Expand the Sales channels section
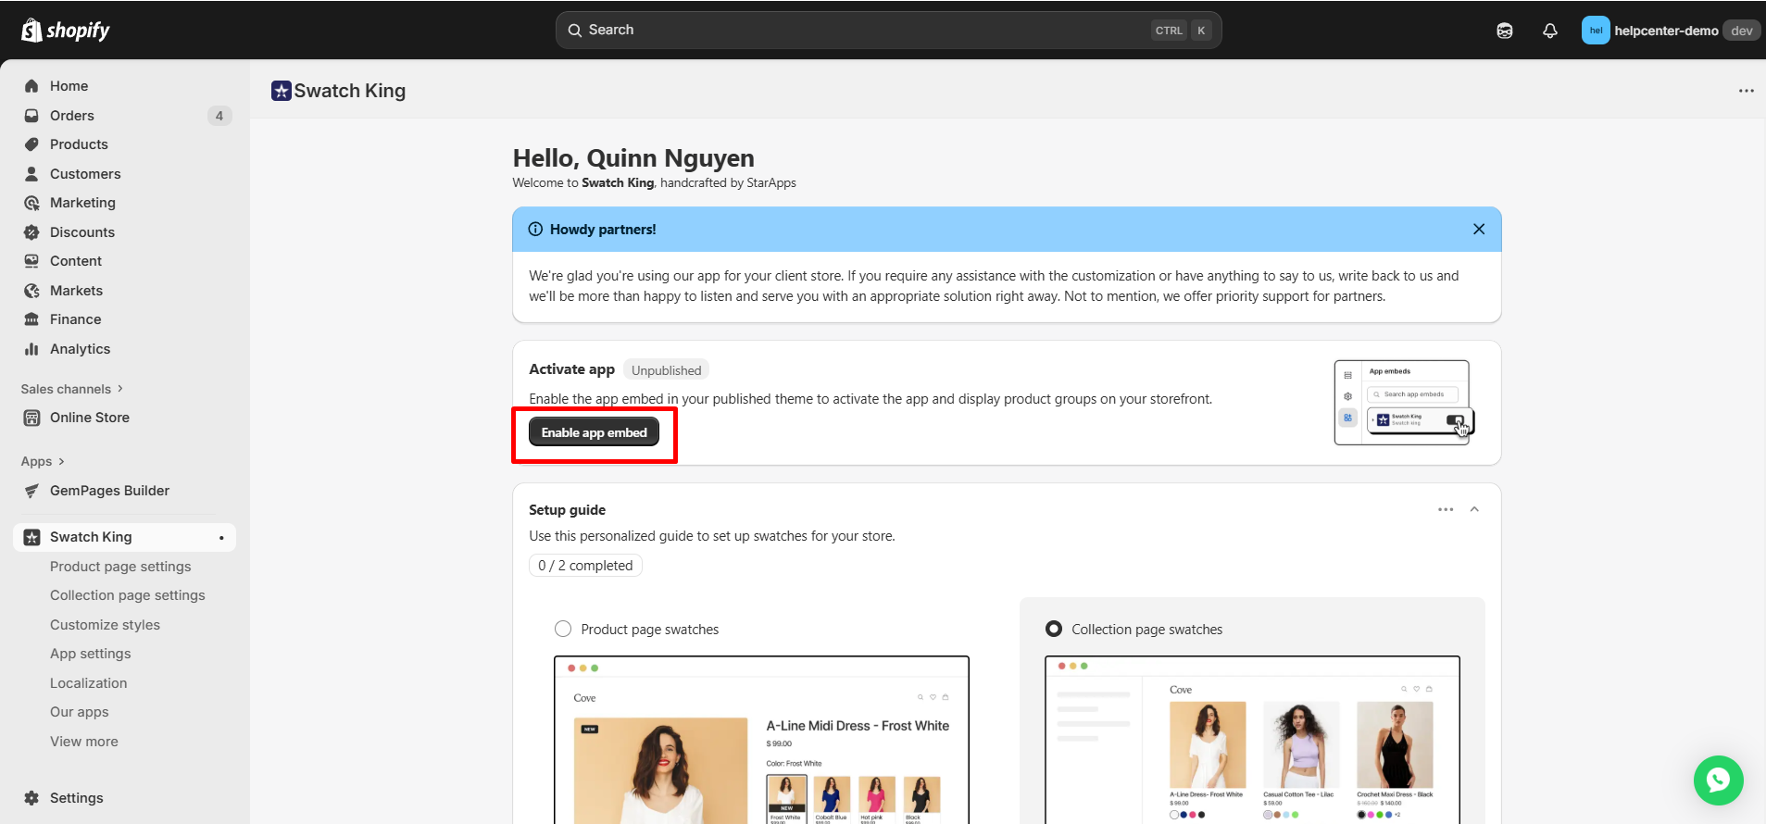 coord(72,389)
